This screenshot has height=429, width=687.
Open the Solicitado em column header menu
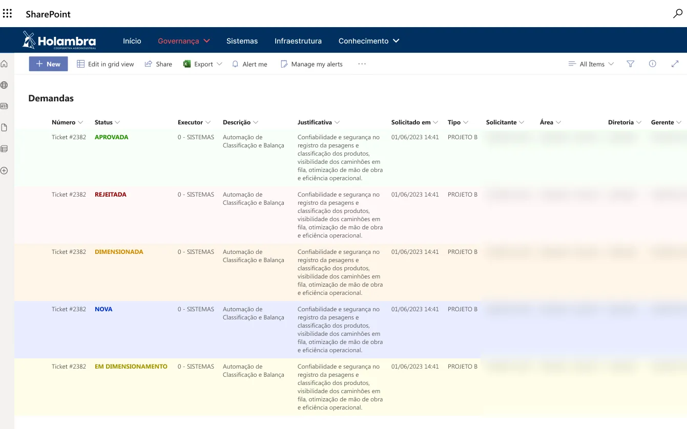point(415,122)
